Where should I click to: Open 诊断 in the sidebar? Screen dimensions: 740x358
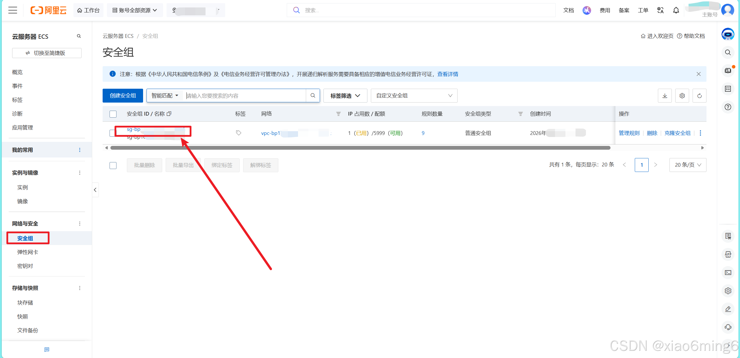coord(17,114)
